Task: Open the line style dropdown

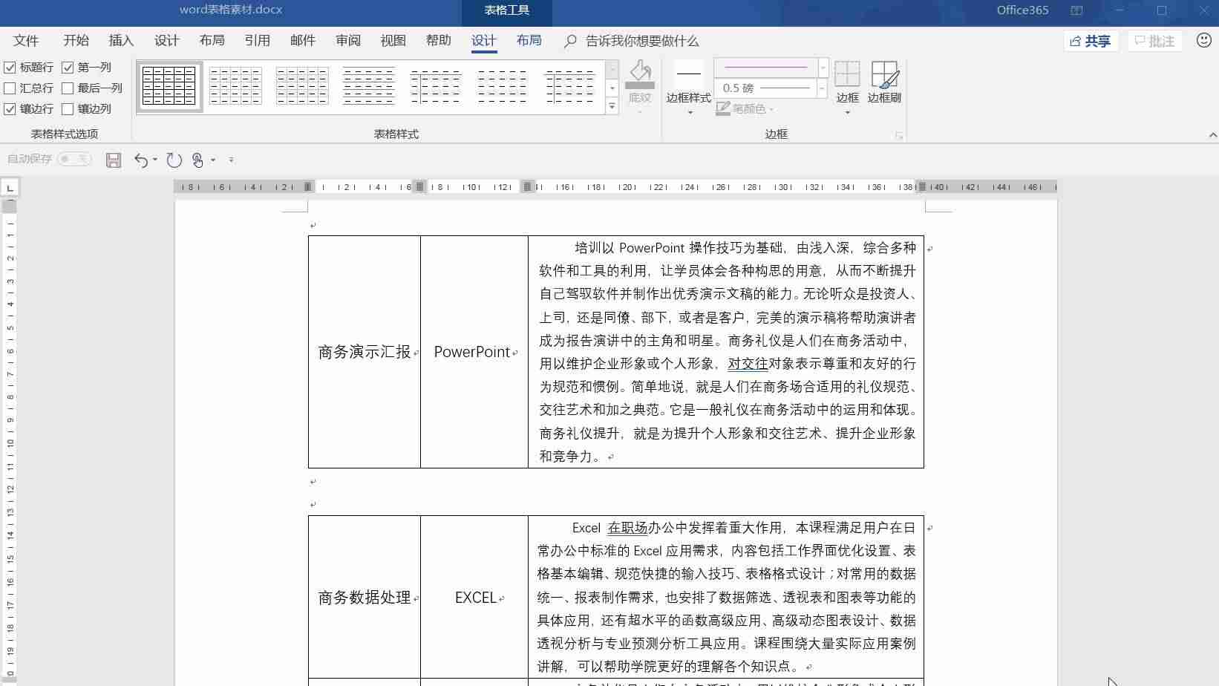Action: click(823, 68)
